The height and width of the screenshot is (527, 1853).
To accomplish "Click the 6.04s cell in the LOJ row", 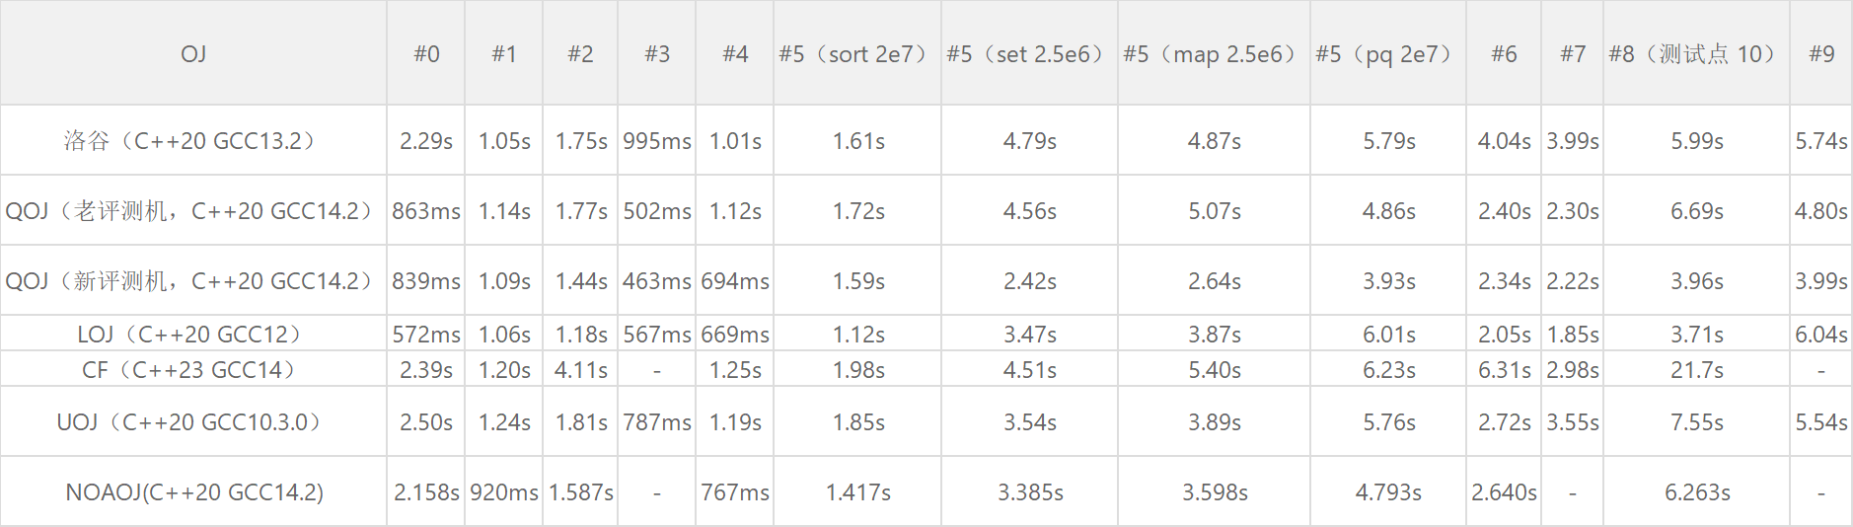I will [x=1820, y=335].
